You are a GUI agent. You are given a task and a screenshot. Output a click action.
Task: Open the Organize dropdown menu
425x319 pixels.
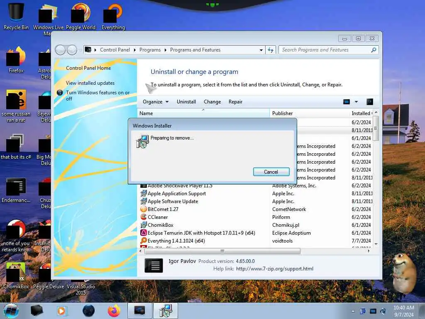point(156,102)
